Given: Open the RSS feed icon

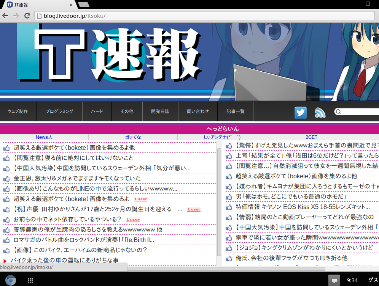Looking at the screenshot, I should point(320,113).
